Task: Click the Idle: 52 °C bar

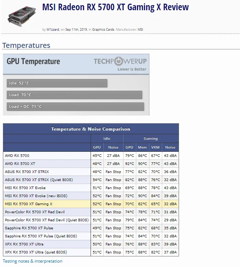Action: [57, 83]
